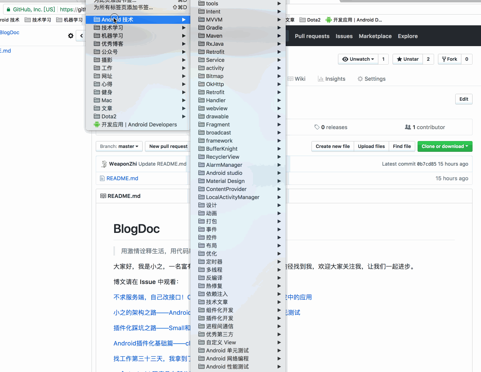Open Clone or download dropdown
The height and width of the screenshot is (372, 481).
[445, 146]
